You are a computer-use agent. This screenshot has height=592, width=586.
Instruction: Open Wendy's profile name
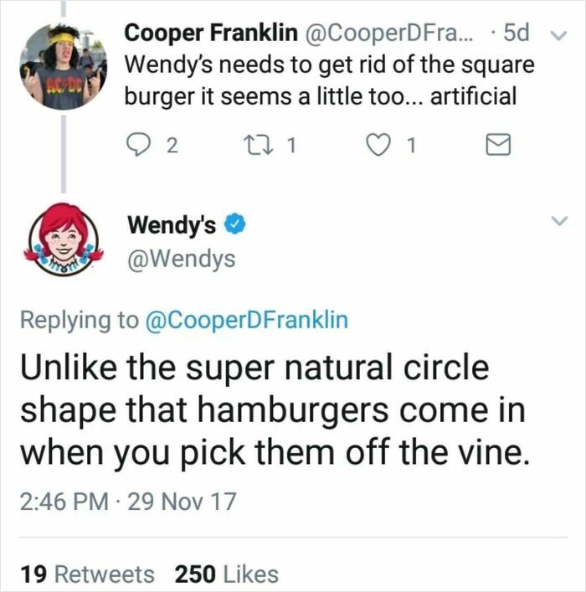pyautogui.click(x=172, y=225)
